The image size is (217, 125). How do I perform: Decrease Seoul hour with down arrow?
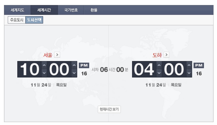44,73
